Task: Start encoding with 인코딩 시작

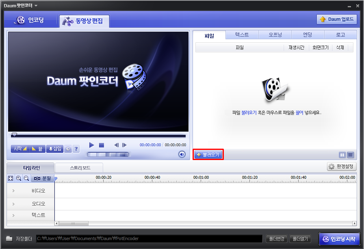Action: click(x=339, y=239)
